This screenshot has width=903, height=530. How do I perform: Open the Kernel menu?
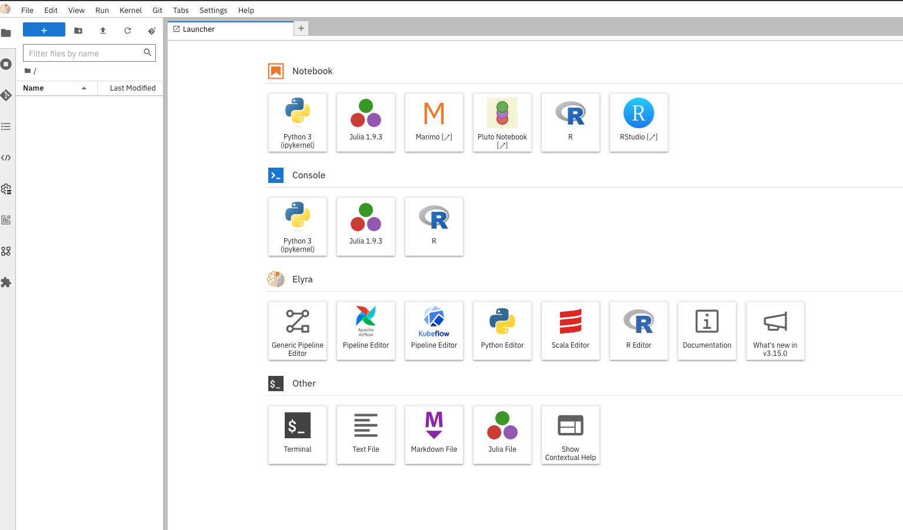tap(131, 10)
